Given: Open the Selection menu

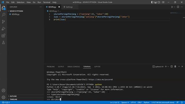Looking at the screenshot, I should (21, 2).
